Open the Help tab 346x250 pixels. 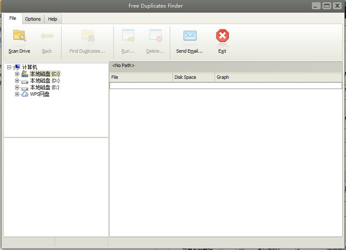53,19
